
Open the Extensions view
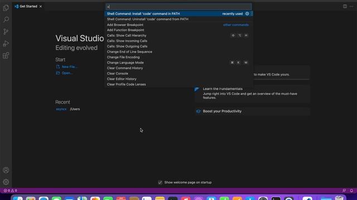6,56
